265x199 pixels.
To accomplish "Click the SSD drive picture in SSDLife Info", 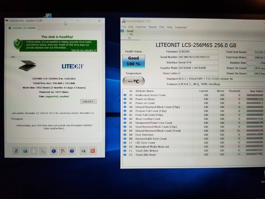I will (x=27, y=66).
